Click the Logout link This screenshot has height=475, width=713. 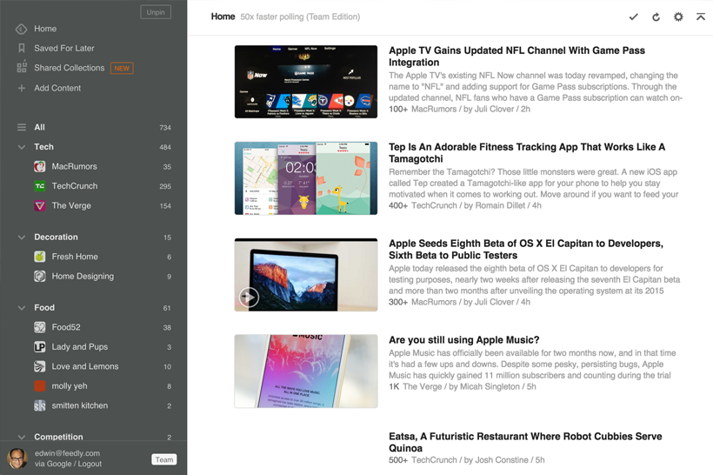click(x=90, y=464)
